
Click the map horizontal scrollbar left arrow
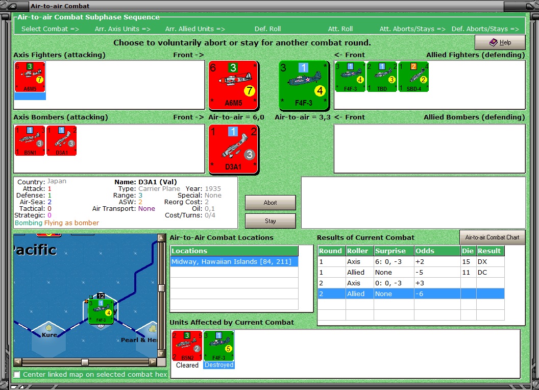[x=18, y=362]
